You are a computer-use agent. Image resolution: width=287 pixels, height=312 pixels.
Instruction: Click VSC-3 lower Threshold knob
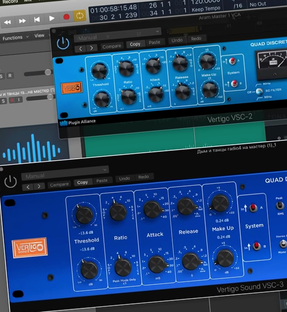click(x=89, y=270)
